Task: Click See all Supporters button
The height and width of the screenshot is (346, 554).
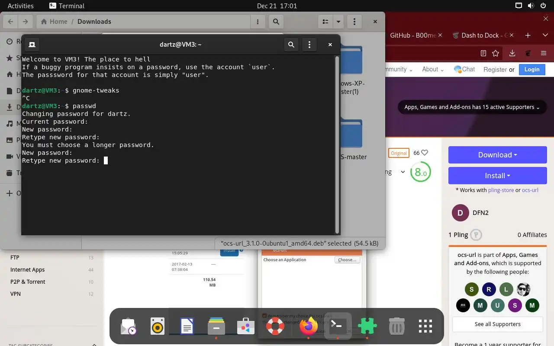Action: click(x=498, y=324)
